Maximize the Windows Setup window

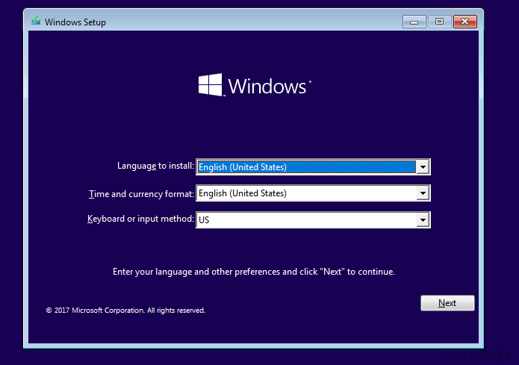439,22
